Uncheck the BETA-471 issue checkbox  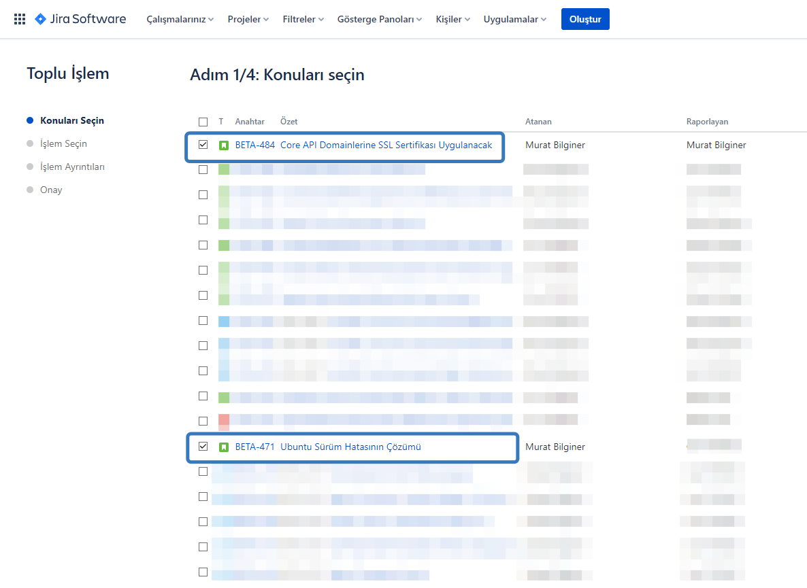pyautogui.click(x=203, y=447)
